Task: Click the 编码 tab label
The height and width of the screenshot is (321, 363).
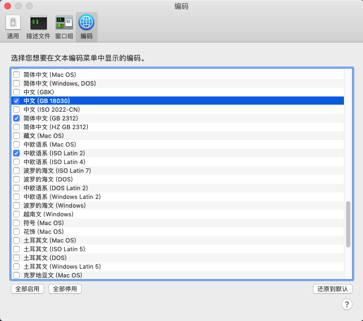Action: point(86,36)
